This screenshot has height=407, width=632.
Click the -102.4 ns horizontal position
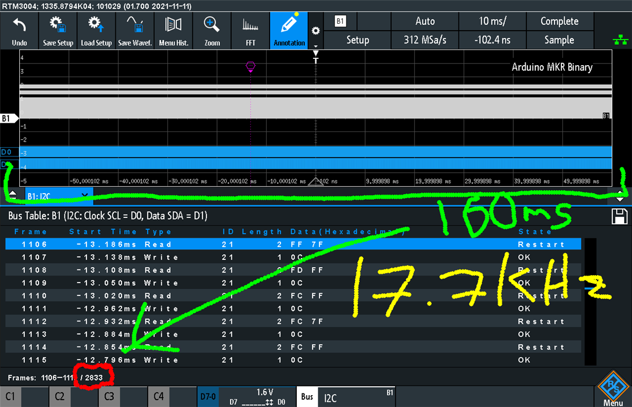coord(492,40)
